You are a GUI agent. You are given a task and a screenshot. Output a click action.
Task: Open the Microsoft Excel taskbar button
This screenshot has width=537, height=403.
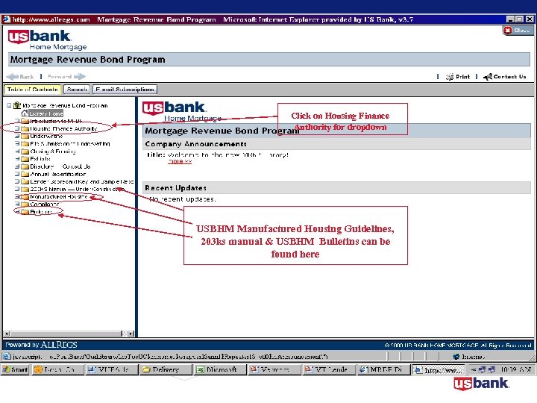tap(220, 369)
